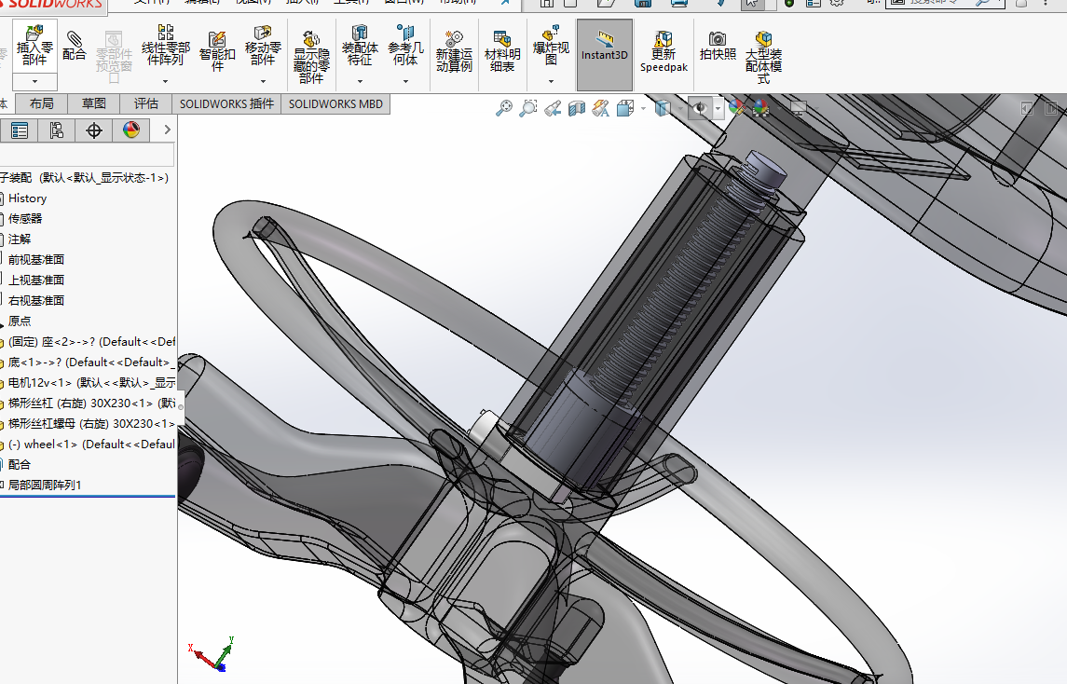The image size is (1067, 684).
Task: Open the Smart Fasteners (智能扣件) tool
Action: (217, 51)
